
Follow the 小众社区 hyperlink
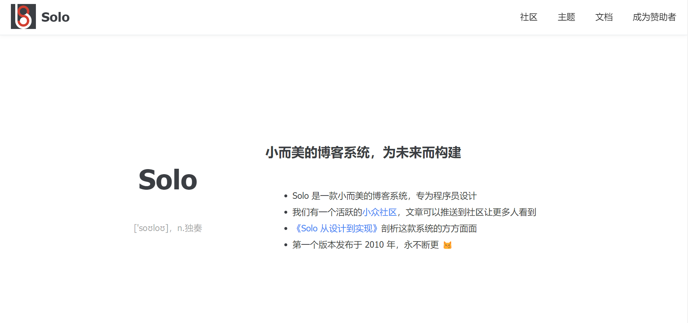379,212
